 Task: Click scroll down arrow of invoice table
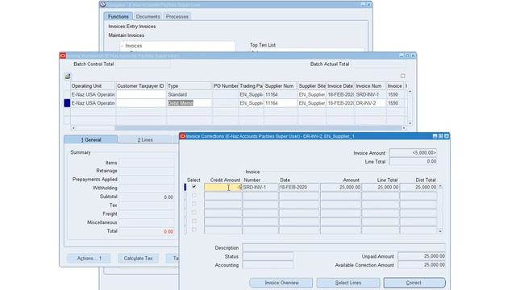410,123
